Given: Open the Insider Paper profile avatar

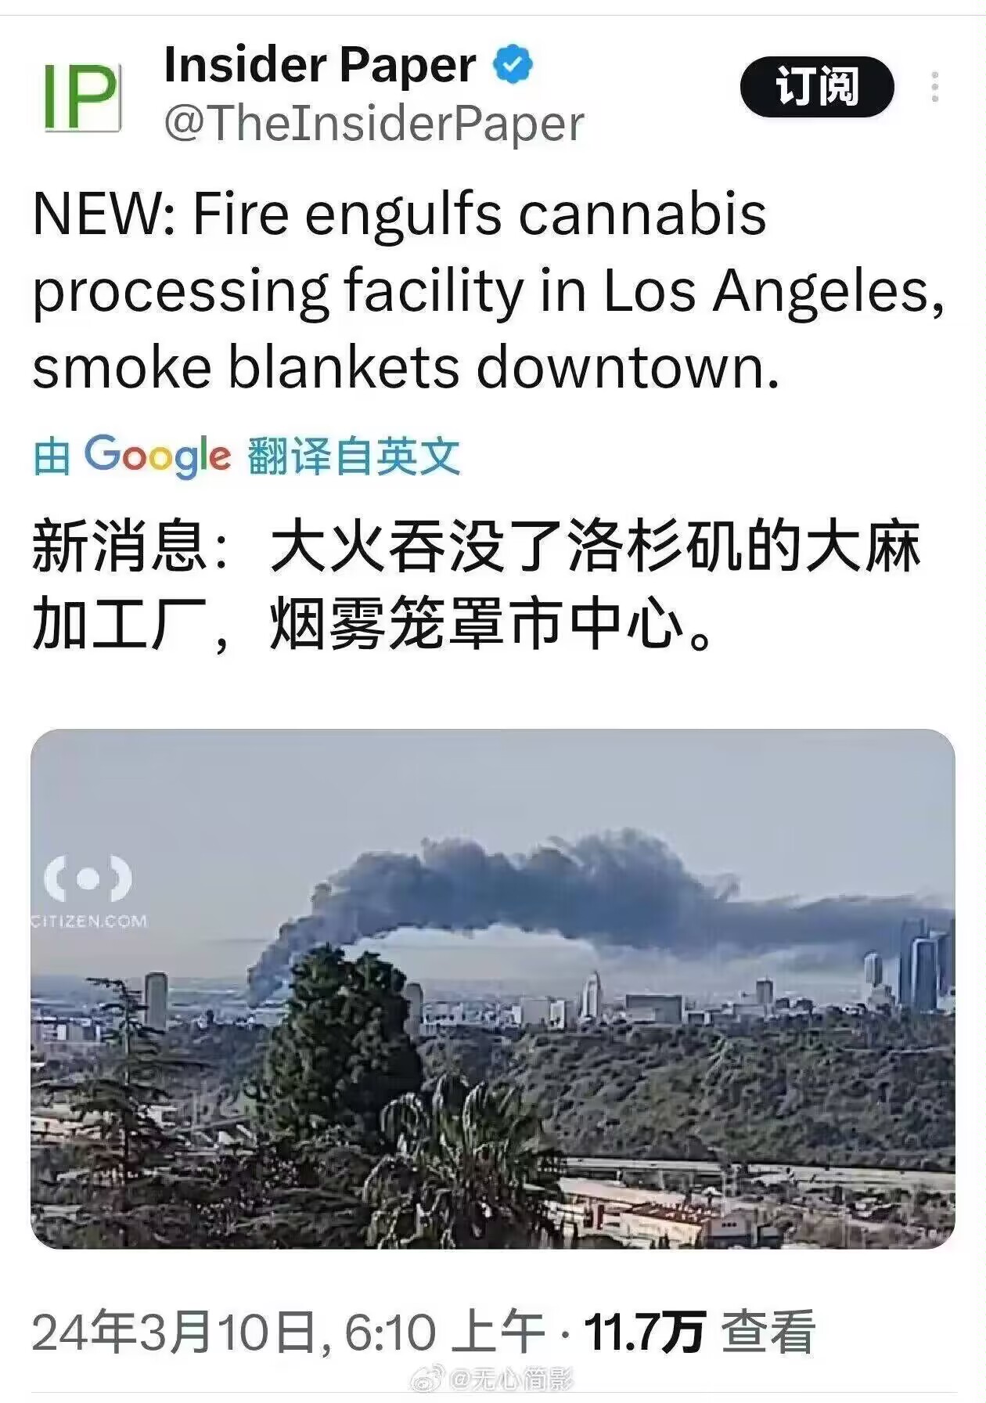Looking at the screenshot, I should click(81, 98).
